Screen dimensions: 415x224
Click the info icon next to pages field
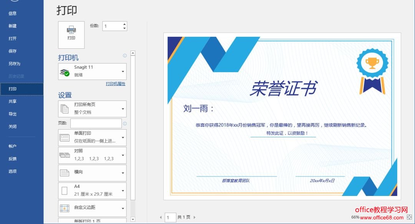[124, 124]
